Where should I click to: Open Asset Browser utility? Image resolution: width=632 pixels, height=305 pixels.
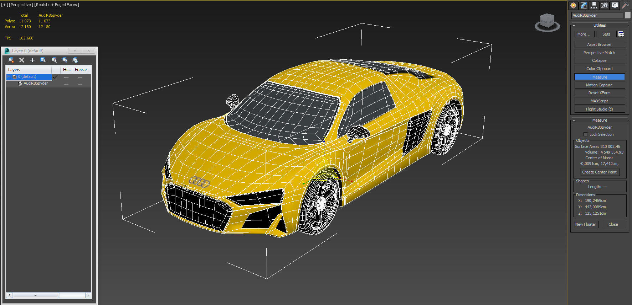click(600, 44)
